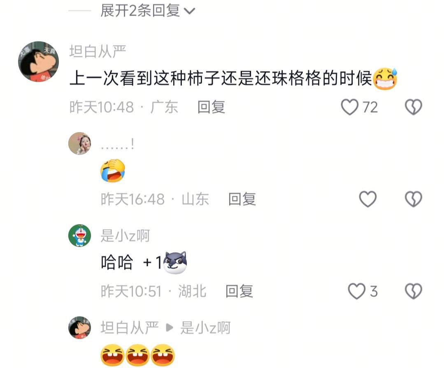This screenshot has height=368, width=444.
Task: Expand the 展开2条回复 replies
Action: 140,11
